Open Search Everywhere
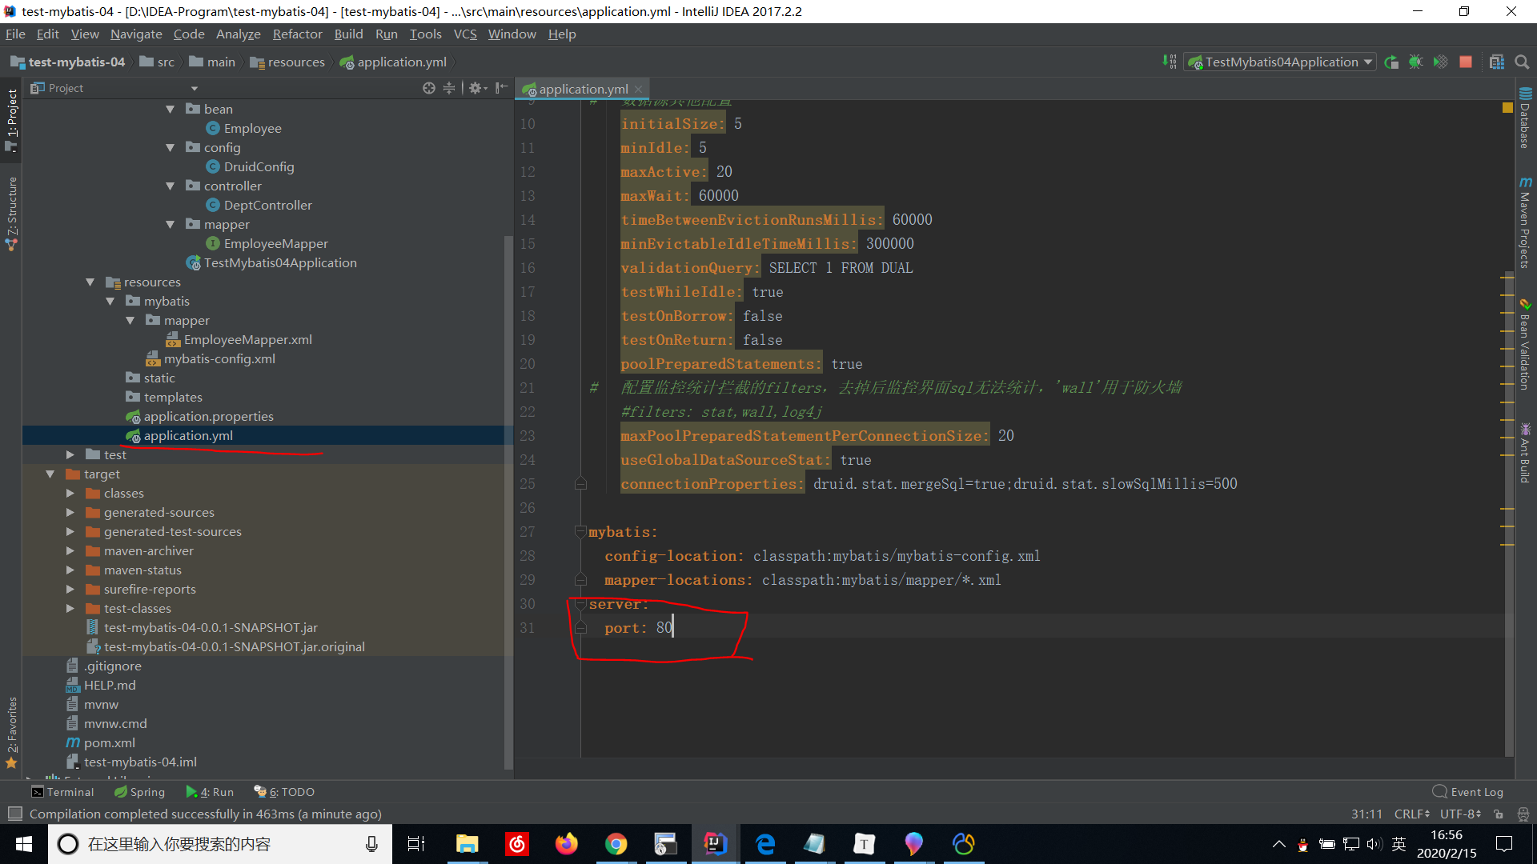 (1522, 62)
